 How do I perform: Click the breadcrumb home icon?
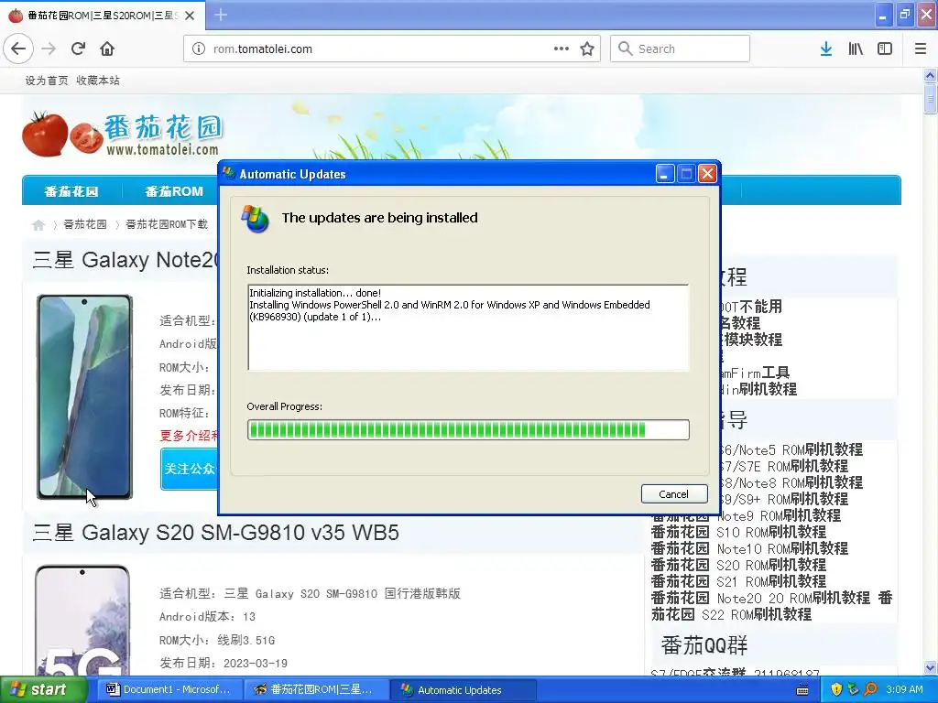(38, 225)
